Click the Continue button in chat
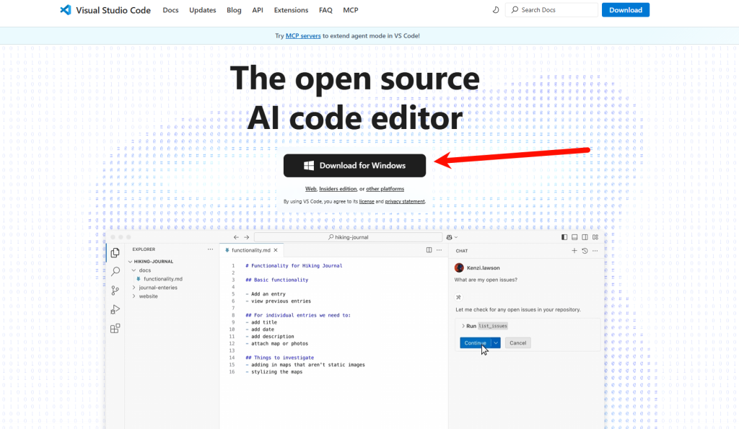This screenshot has width=739, height=429. click(475, 342)
